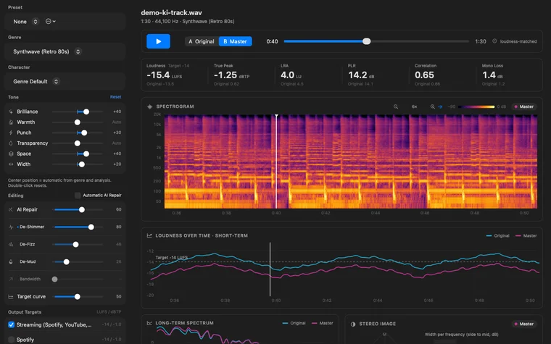Click the playback progress slider handle
Viewport: 551px width, 344px height.
[367, 41]
